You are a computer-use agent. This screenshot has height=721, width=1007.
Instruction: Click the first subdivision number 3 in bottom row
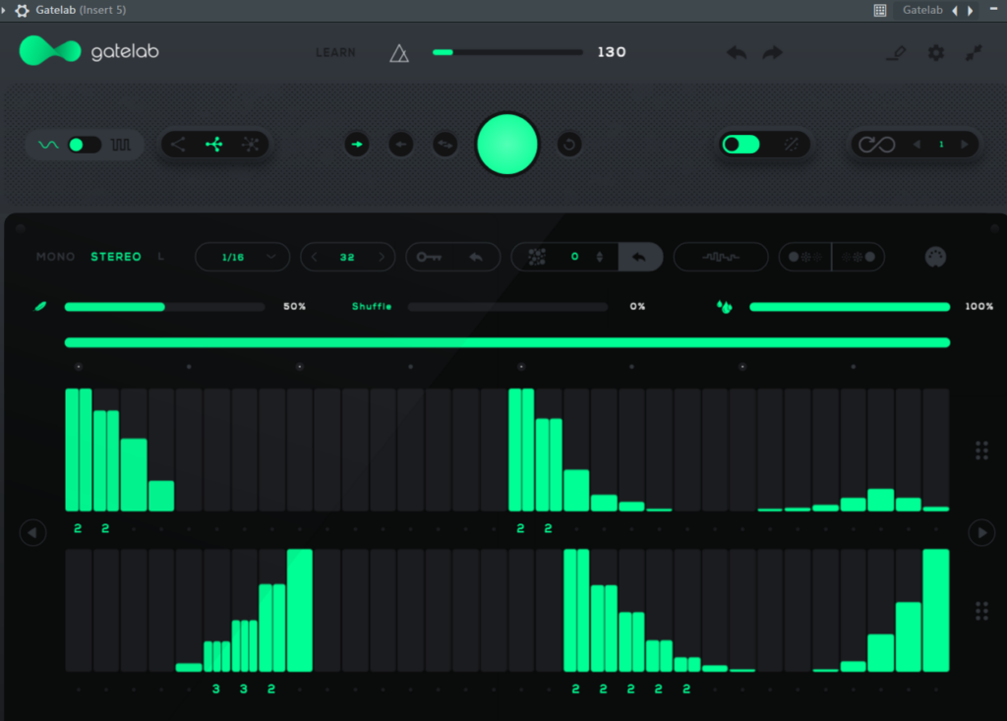[215, 689]
